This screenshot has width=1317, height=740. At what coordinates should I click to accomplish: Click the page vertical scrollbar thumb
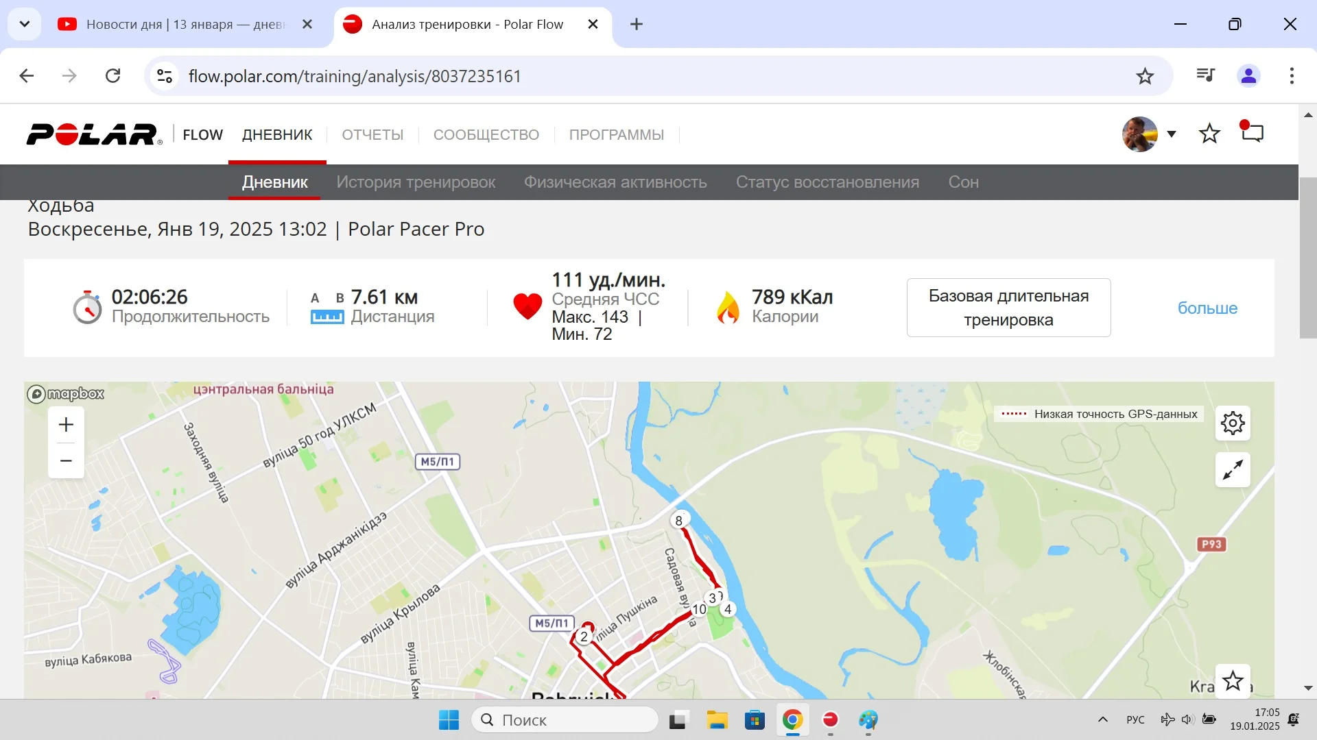tap(1307, 257)
